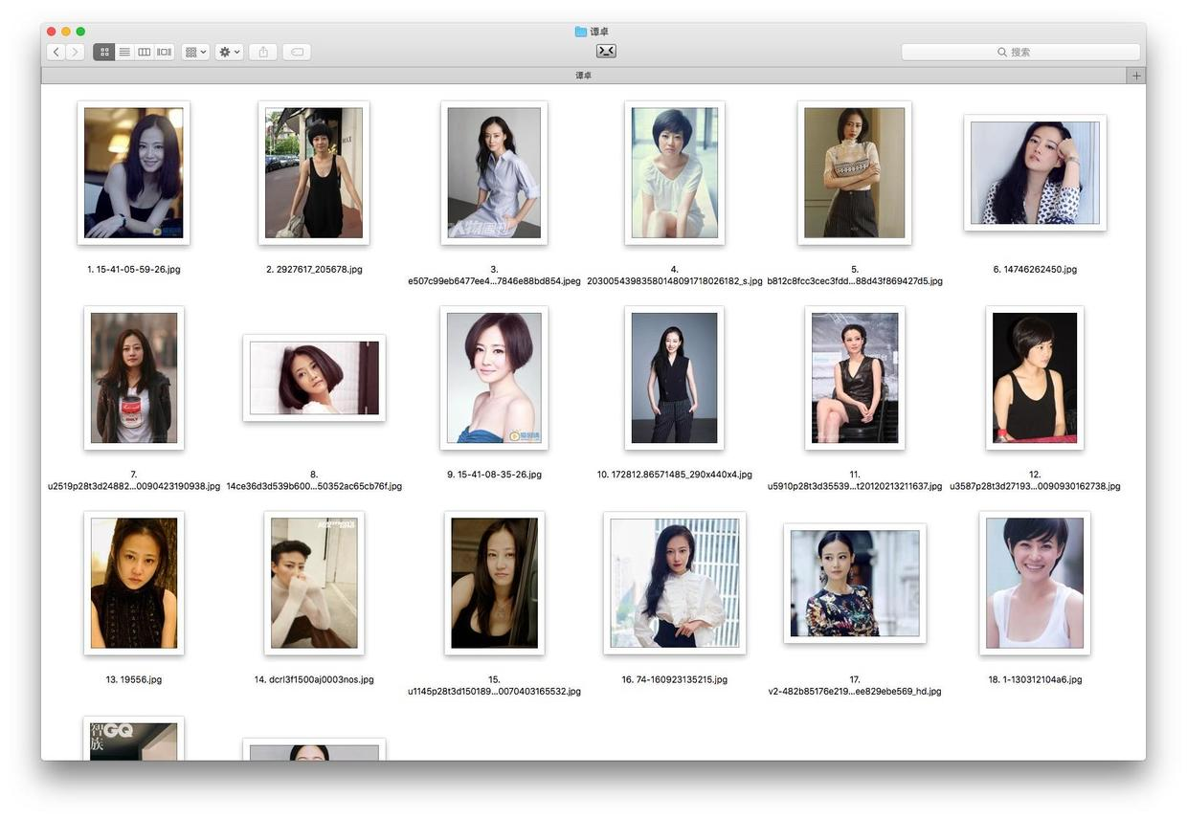
Task: Open the Share button in toolbar
Action: click(x=263, y=52)
